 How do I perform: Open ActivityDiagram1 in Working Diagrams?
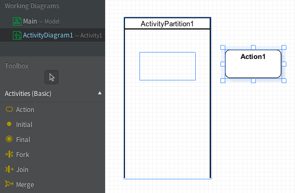(53, 35)
